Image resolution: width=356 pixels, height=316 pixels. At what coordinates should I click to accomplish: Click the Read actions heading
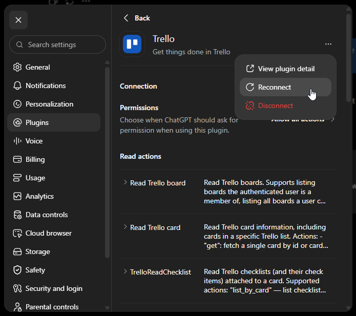tap(140, 156)
